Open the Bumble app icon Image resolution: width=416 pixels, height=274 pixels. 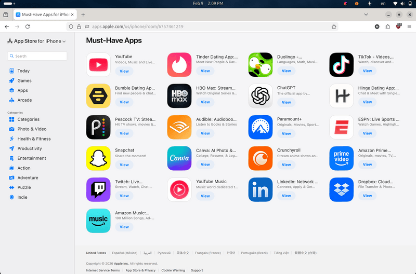point(98,96)
